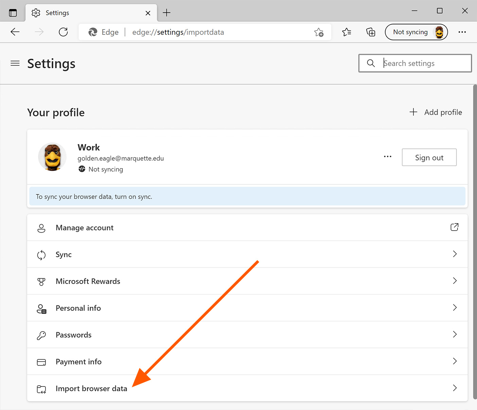Add this page to favorites
The height and width of the screenshot is (410, 477).
coord(319,32)
